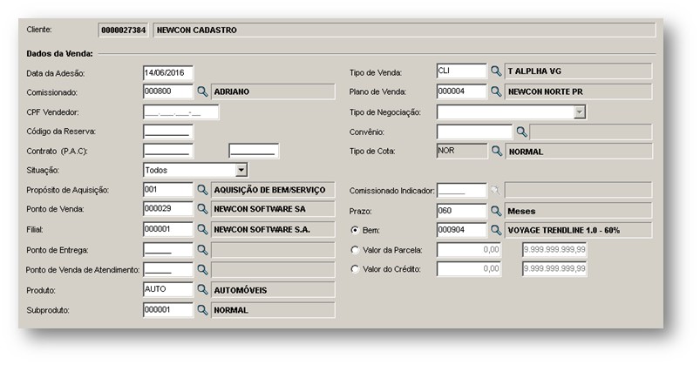Select Valor da Parcela radio option
Image resolution: width=700 pixels, height=365 pixels.
(355, 250)
